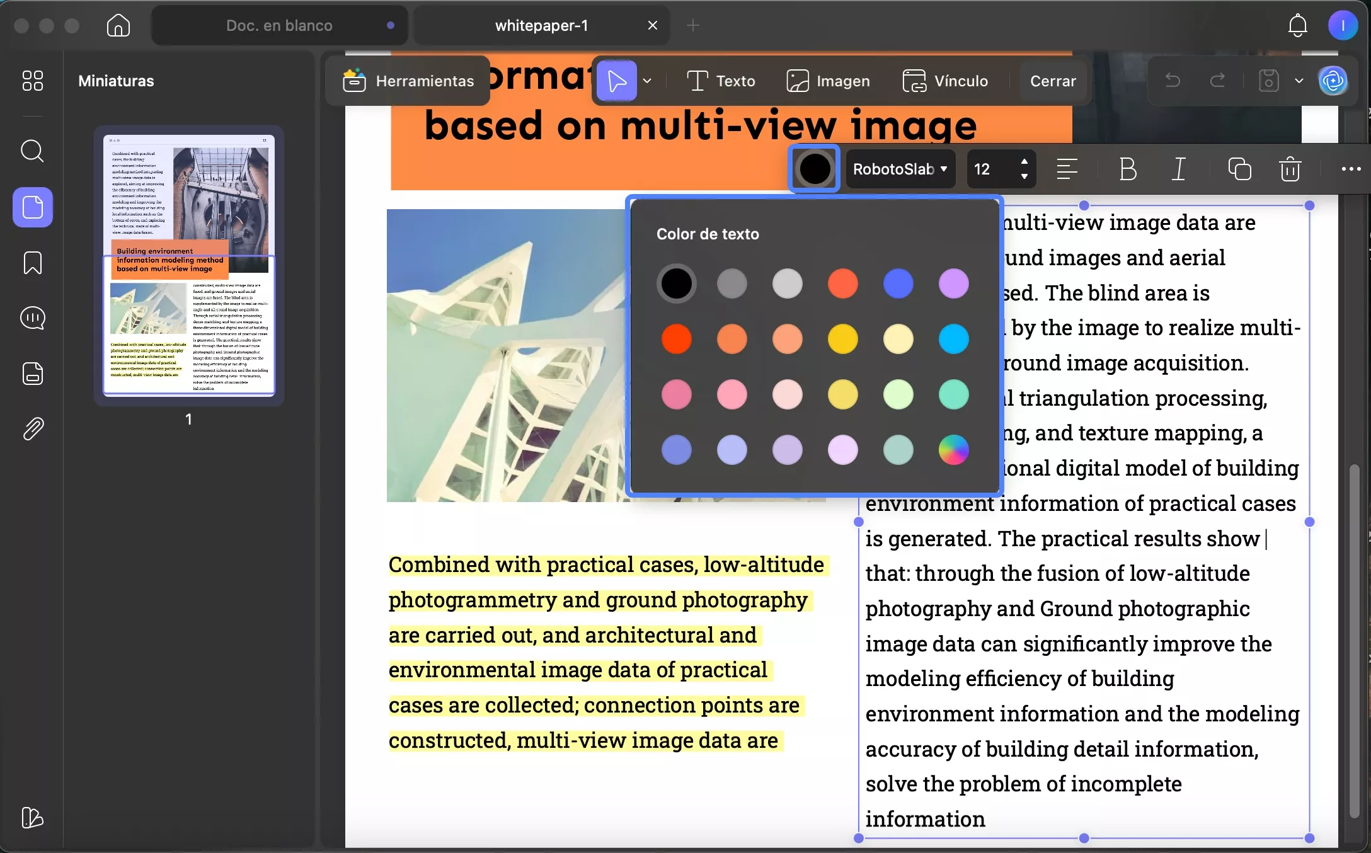Choose teal swatch in third row
The height and width of the screenshot is (853, 1371).
coord(954,394)
